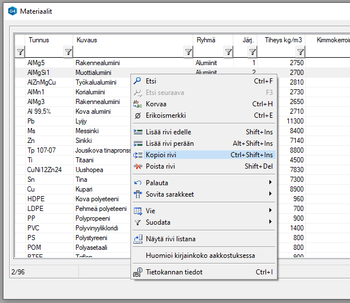Click the Järj. column header

pos(248,40)
